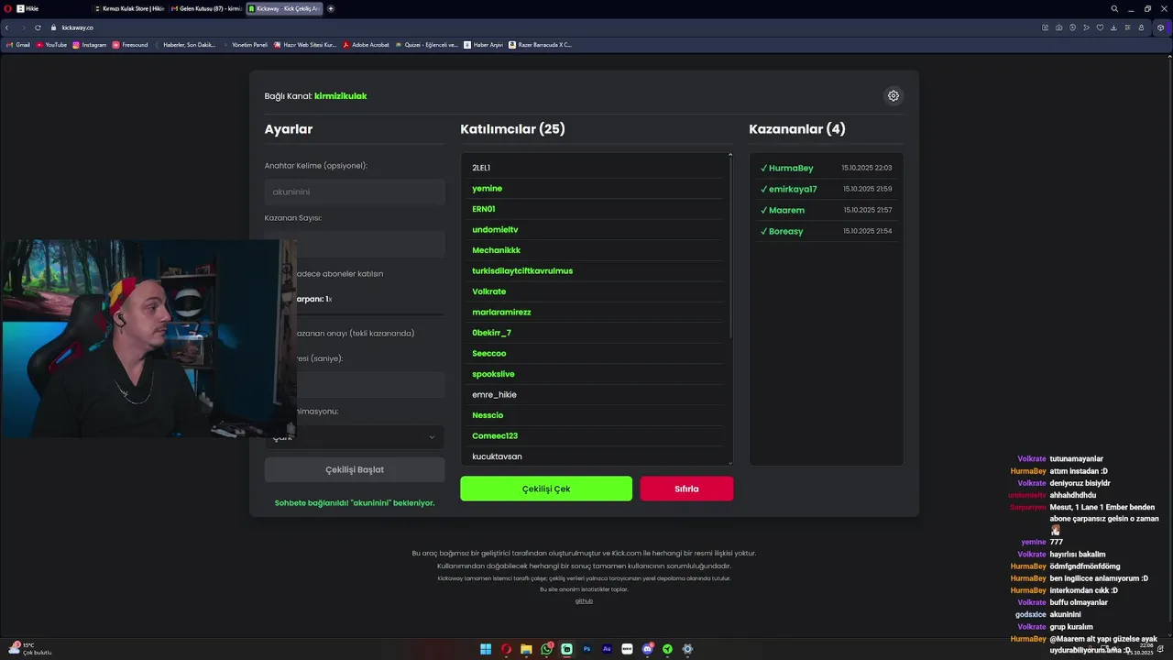Open the gear settings app in taskbar

(x=687, y=649)
